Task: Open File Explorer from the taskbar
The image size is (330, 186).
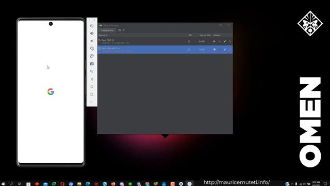Action: [79, 184]
